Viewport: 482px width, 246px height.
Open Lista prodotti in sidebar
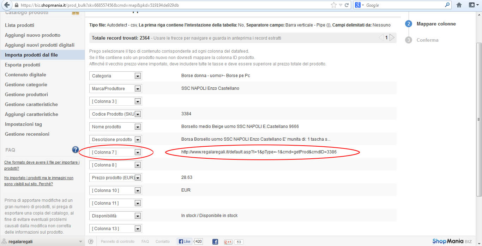click(x=19, y=25)
